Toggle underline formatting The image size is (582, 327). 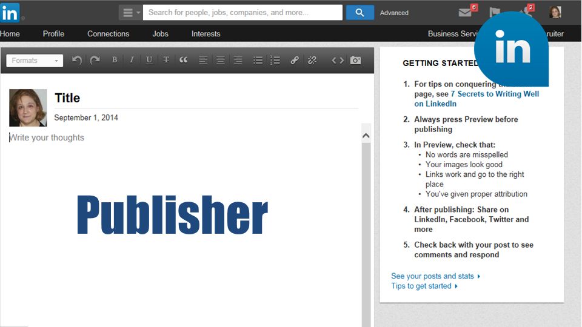tap(149, 60)
